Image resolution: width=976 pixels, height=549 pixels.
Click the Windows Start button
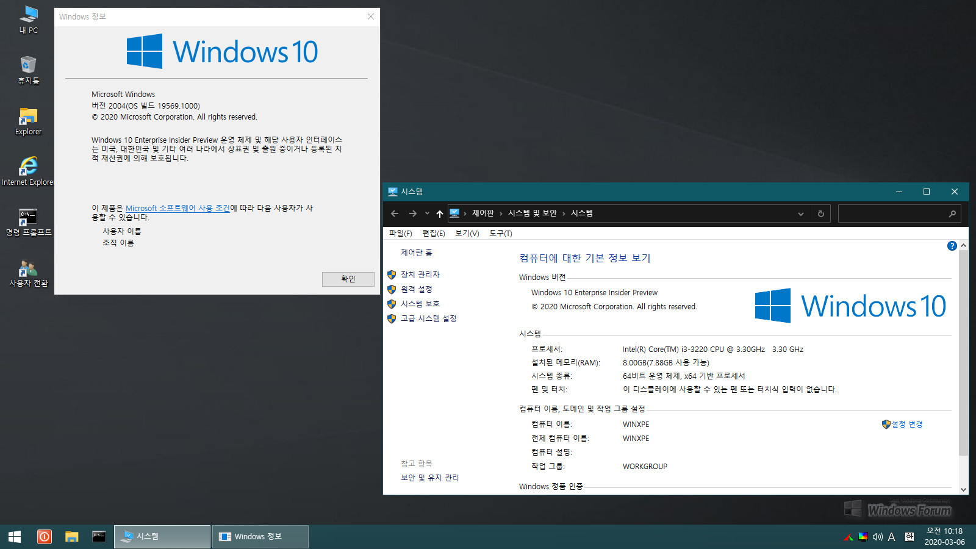click(x=15, y=537)
